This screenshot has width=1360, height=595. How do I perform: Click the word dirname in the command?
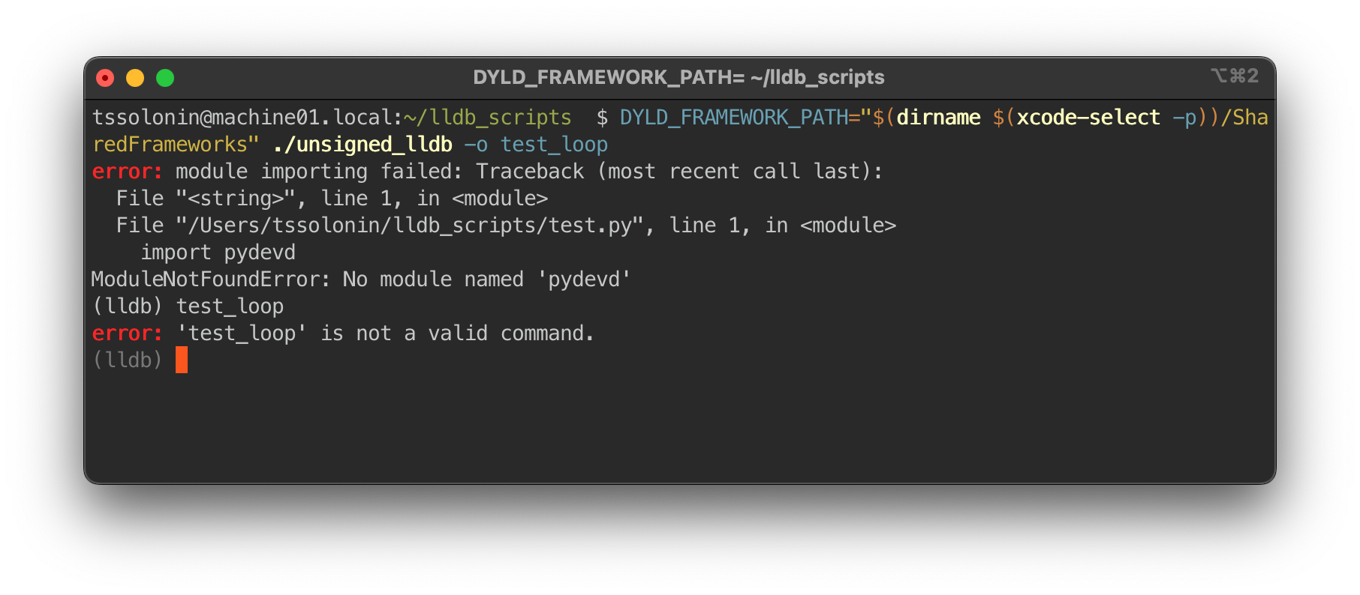click(938, 118)
